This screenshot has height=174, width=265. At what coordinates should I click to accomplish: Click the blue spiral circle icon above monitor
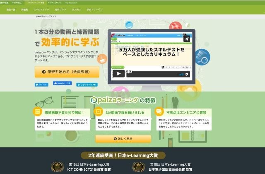point(129,25)
